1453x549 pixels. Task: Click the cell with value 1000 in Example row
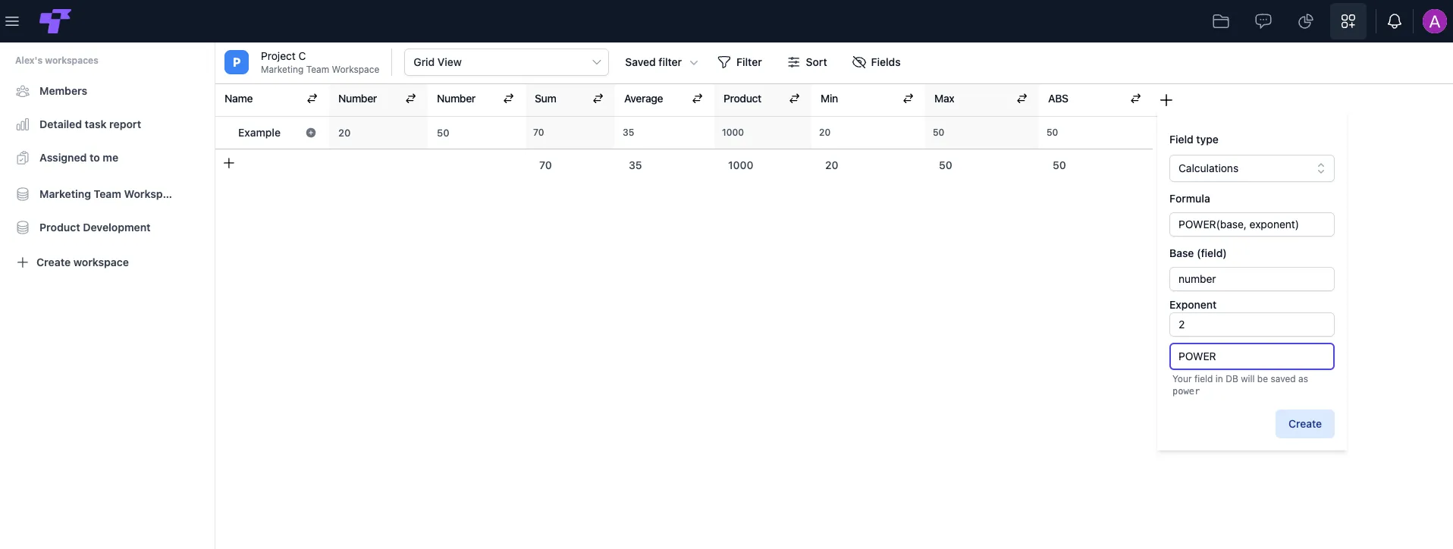(x=763, y=133)
